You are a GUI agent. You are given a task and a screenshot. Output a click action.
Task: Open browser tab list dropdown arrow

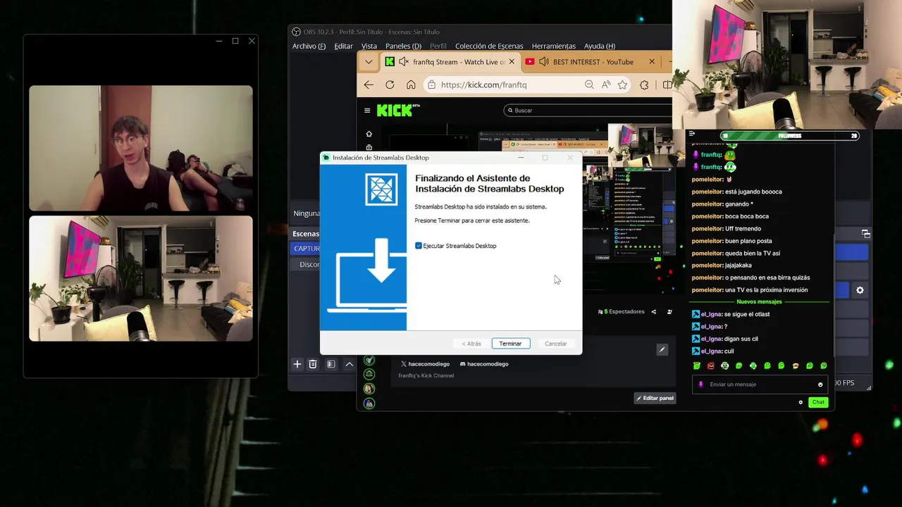[x=369, y=62]
